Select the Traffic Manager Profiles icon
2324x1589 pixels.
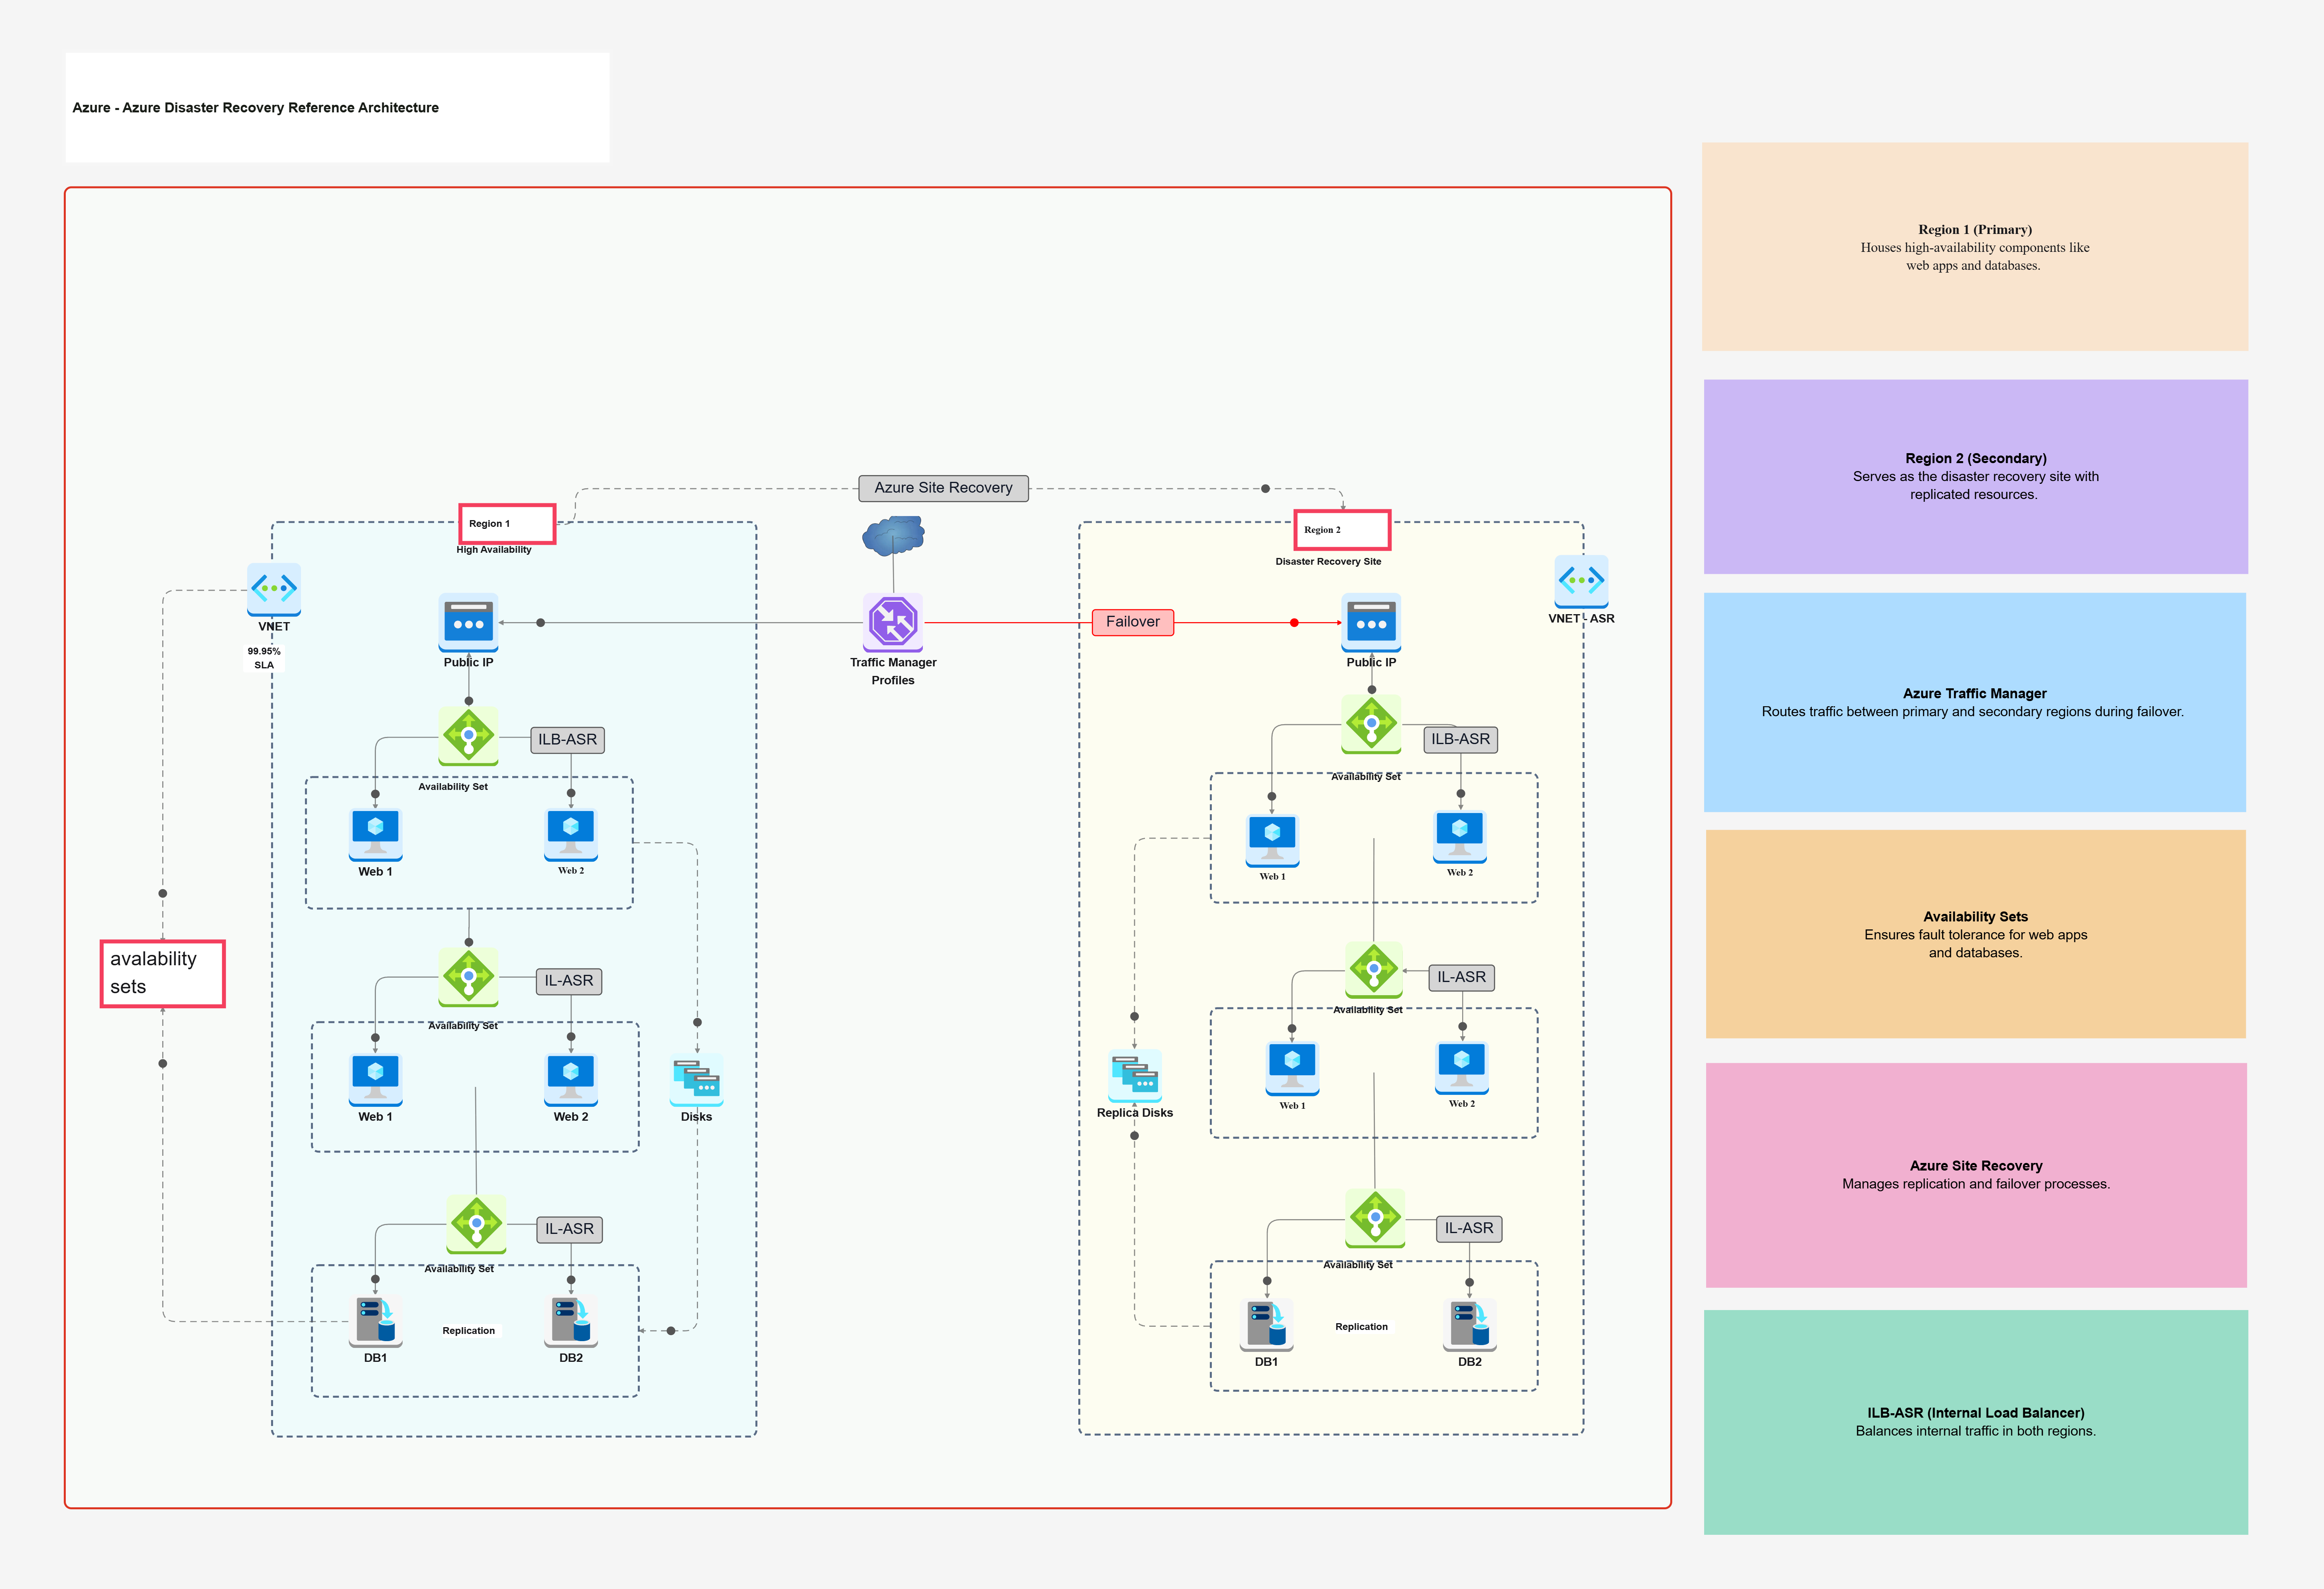[893, 622]
